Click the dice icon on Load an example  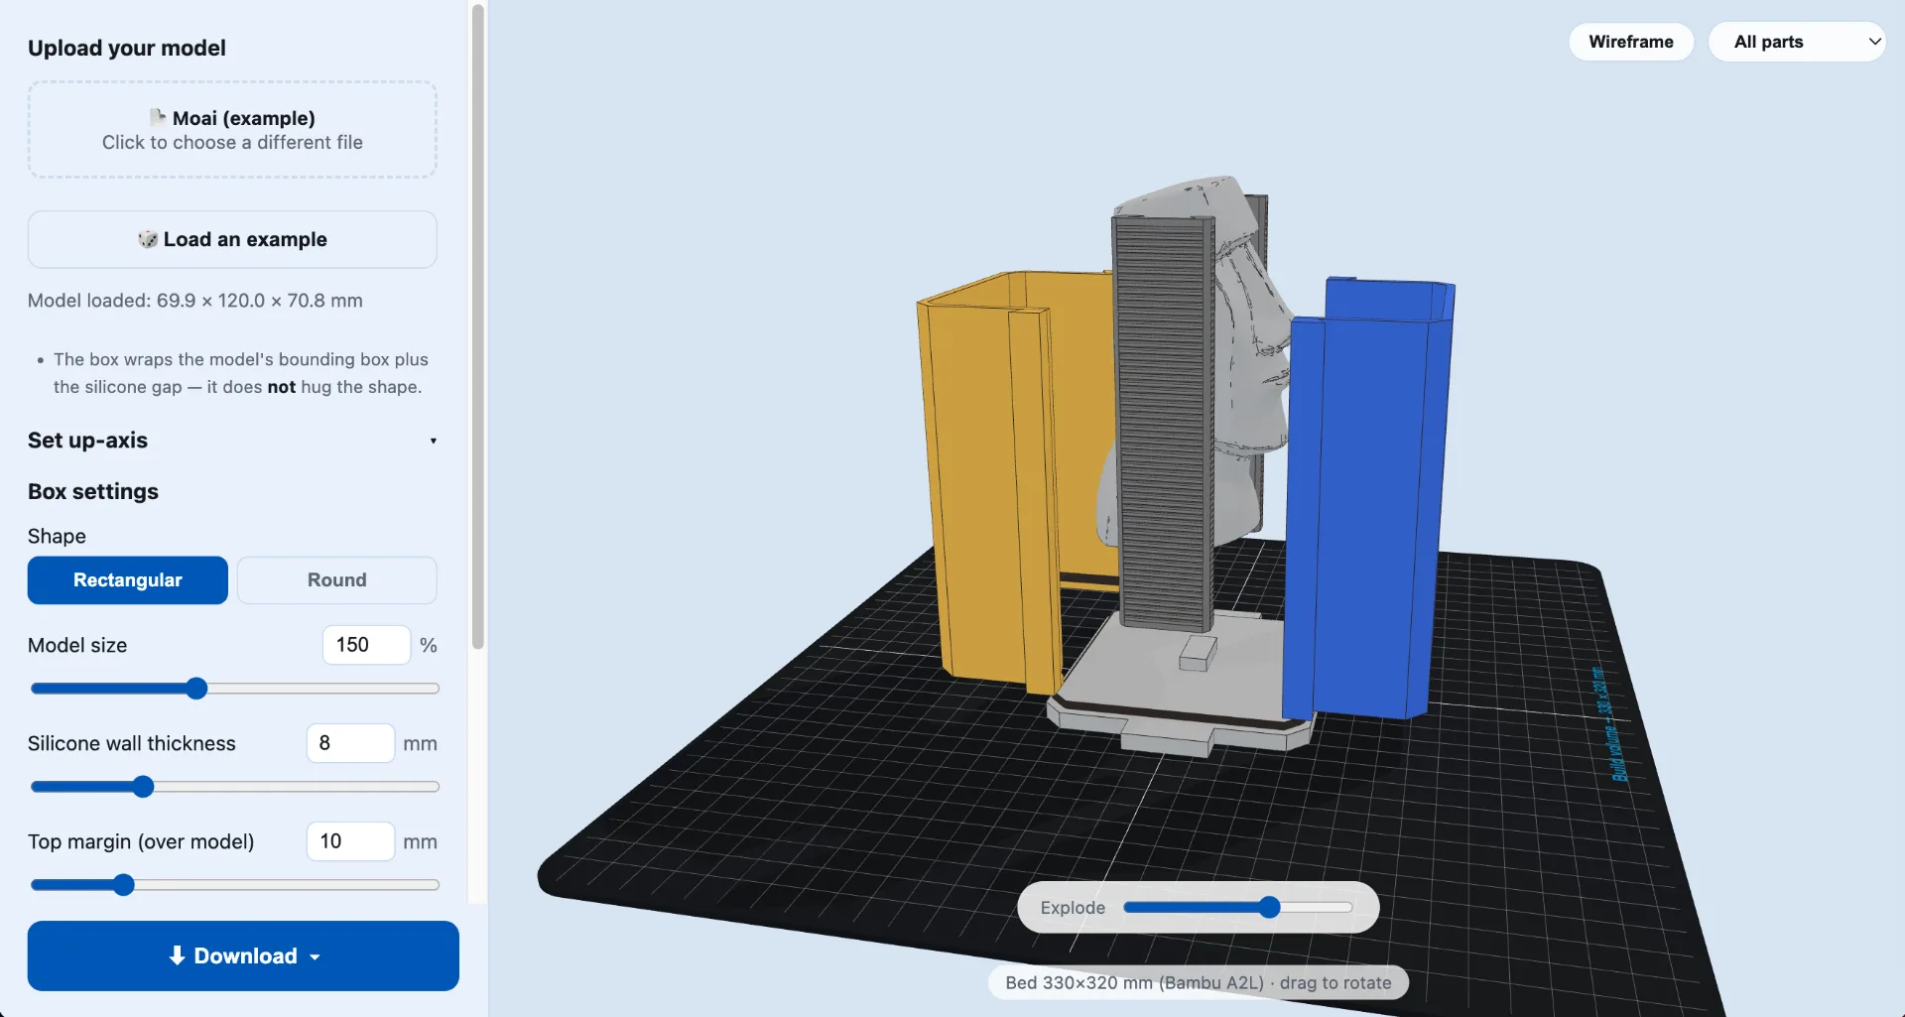coord(148,239)
